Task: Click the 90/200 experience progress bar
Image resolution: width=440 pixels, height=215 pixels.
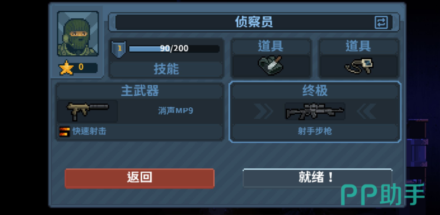Action: (x=174, y=49)
